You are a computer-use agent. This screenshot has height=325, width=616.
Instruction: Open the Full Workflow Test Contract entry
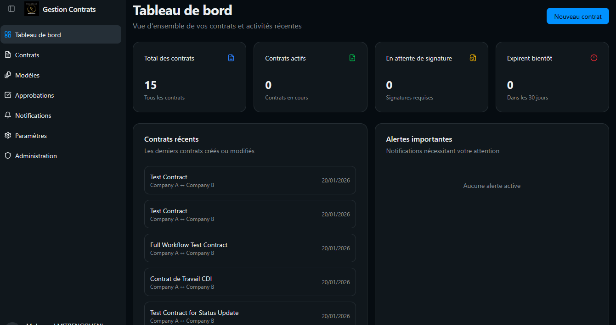click(x=250, y=248)
